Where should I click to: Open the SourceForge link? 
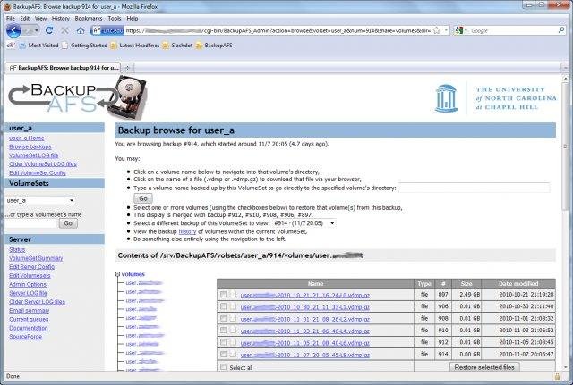tap(26, 337)
